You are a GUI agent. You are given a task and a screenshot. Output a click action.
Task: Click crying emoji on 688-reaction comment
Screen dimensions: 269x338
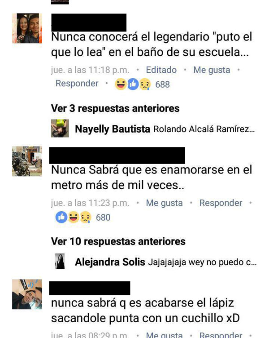[x=145, y=84]
